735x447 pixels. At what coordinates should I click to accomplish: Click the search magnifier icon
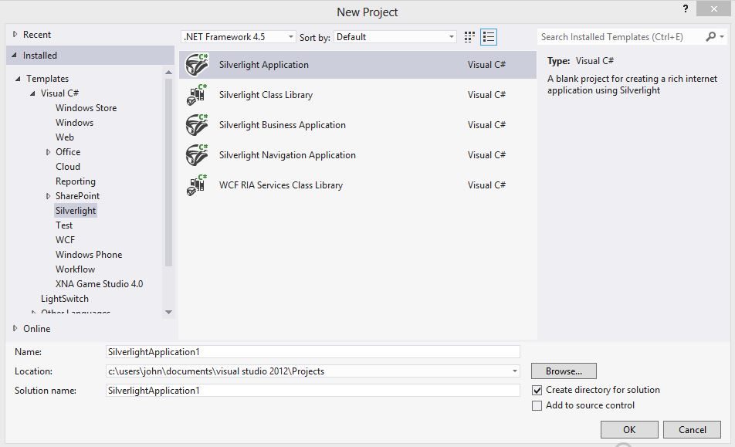tap(710, 36)
